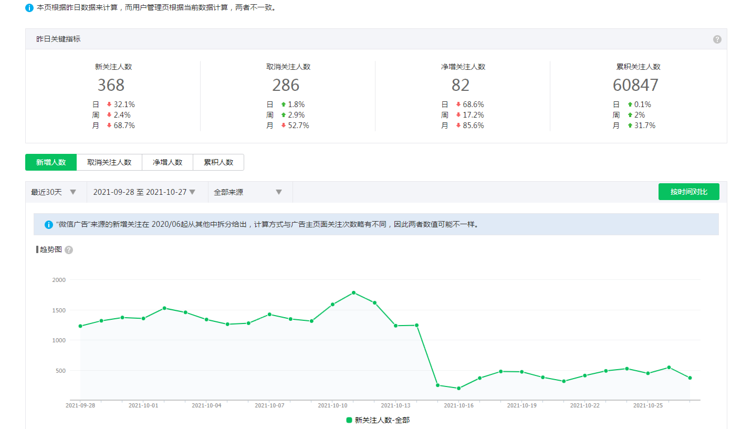Click the 60847 cumulative followers number
The width and height of the screenshot is (731, 429).
tap(635, 85)
